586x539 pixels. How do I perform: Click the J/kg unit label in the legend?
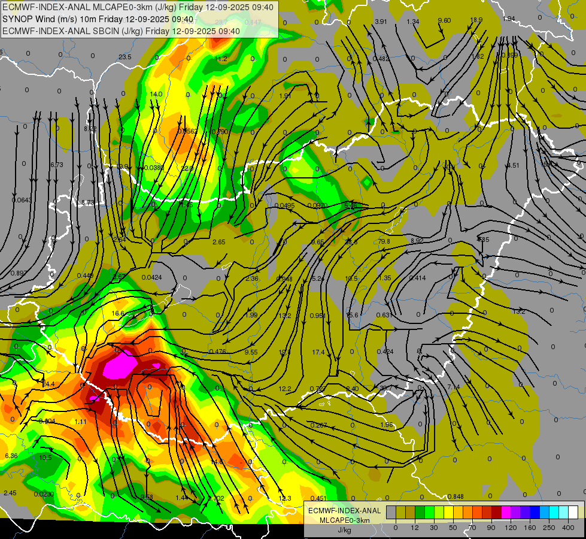pyautogui.click(x=344, y=530)
